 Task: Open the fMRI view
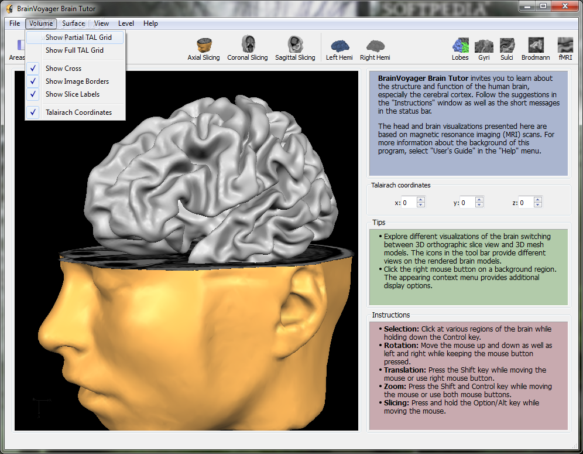(565, 49)
